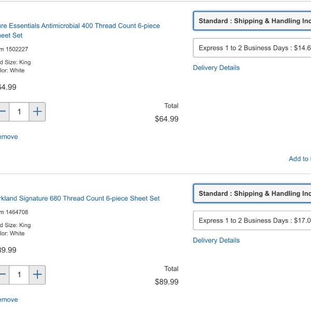Select Standard shipping for Antimicrobial sheet set
This screenshot has width=311, height=311.
[x=252, y=21]
